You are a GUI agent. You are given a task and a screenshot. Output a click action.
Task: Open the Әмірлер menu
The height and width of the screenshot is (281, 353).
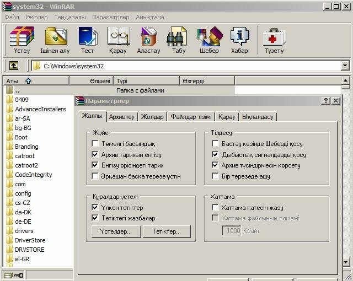tap(37, 17)
